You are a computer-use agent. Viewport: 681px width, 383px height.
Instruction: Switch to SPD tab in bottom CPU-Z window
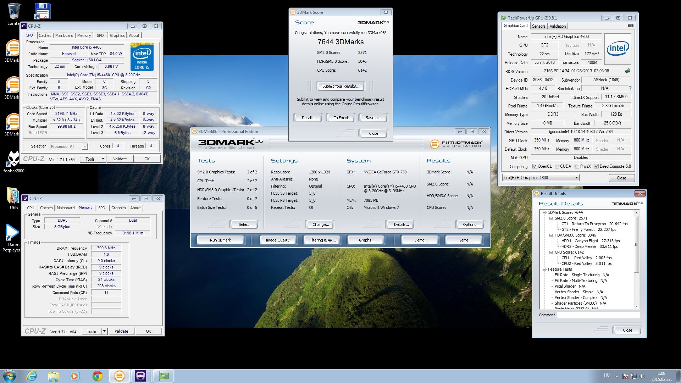[102, 208]
